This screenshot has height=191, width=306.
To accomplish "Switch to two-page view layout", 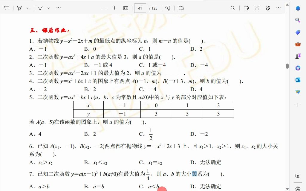I will pos(180,8).
